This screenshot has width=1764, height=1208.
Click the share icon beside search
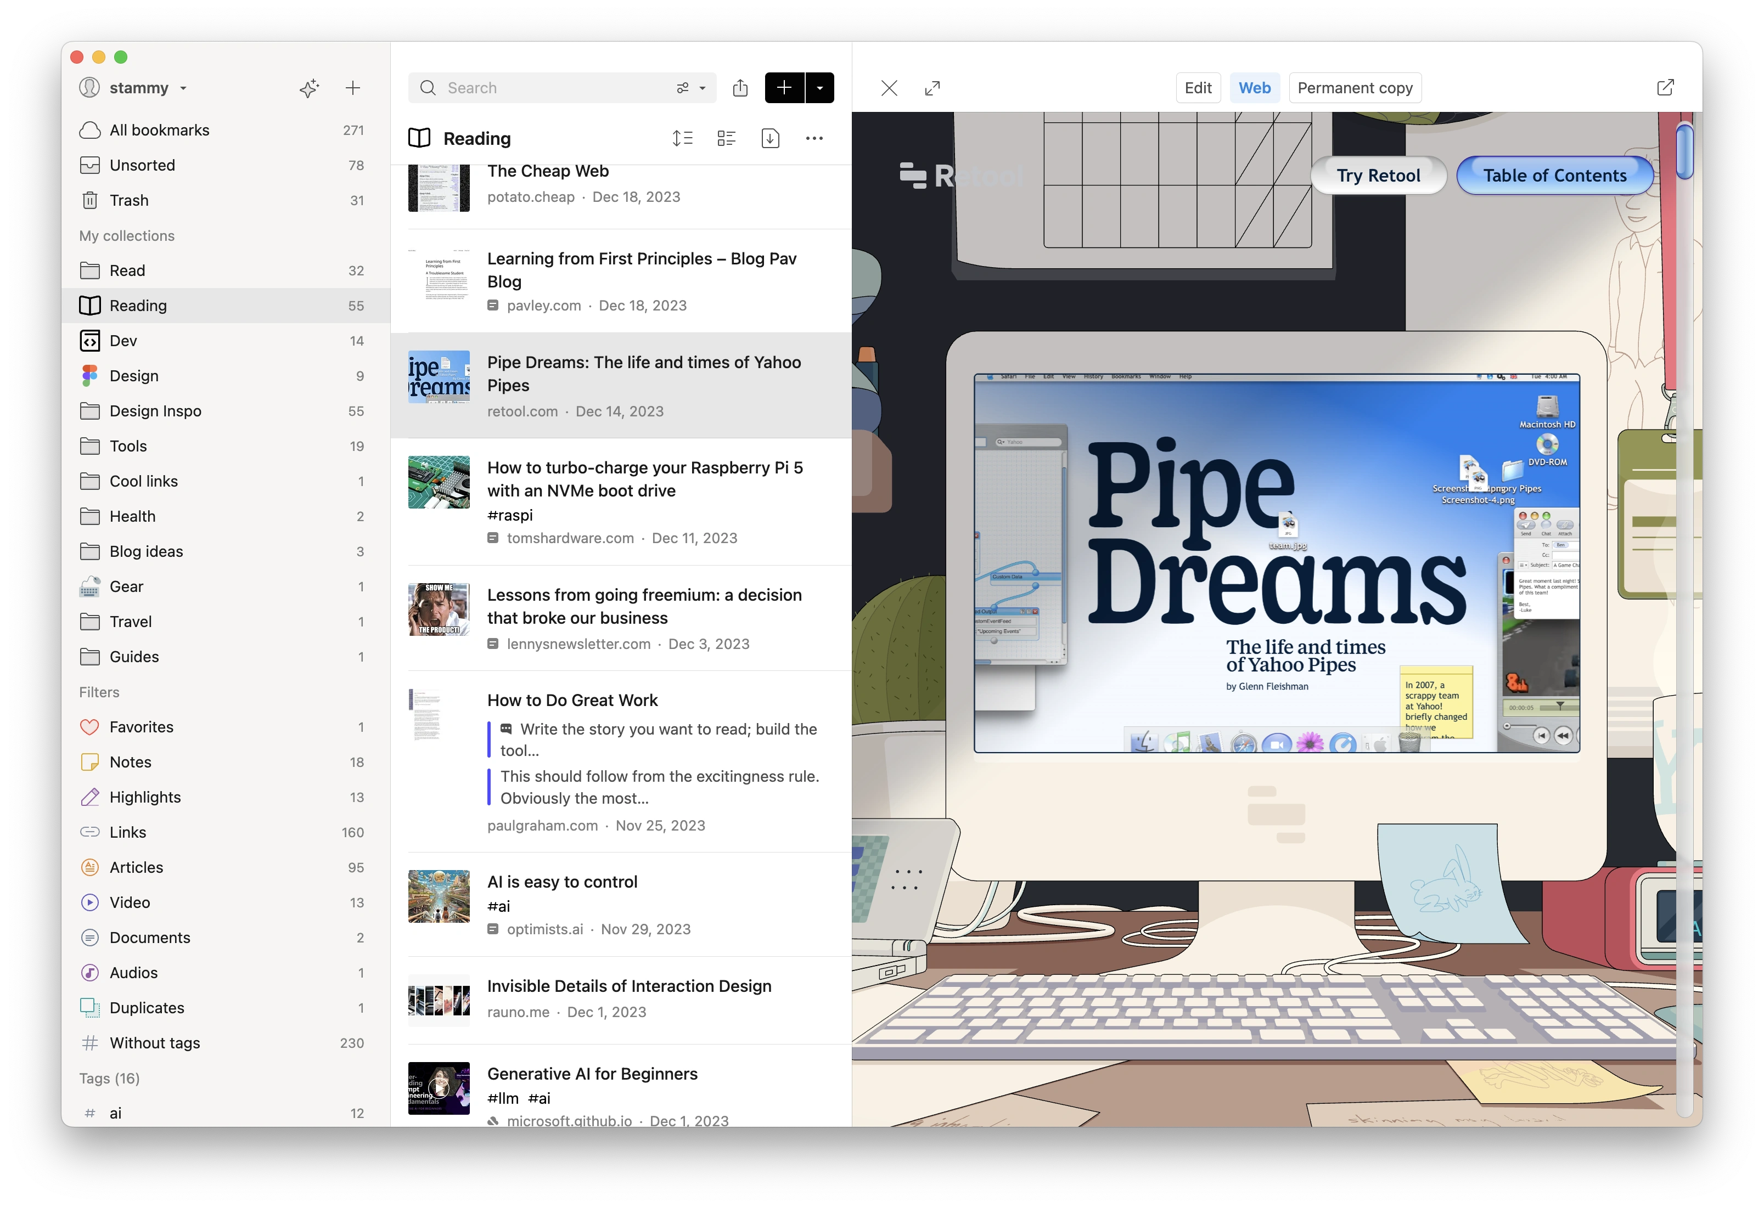740,88
